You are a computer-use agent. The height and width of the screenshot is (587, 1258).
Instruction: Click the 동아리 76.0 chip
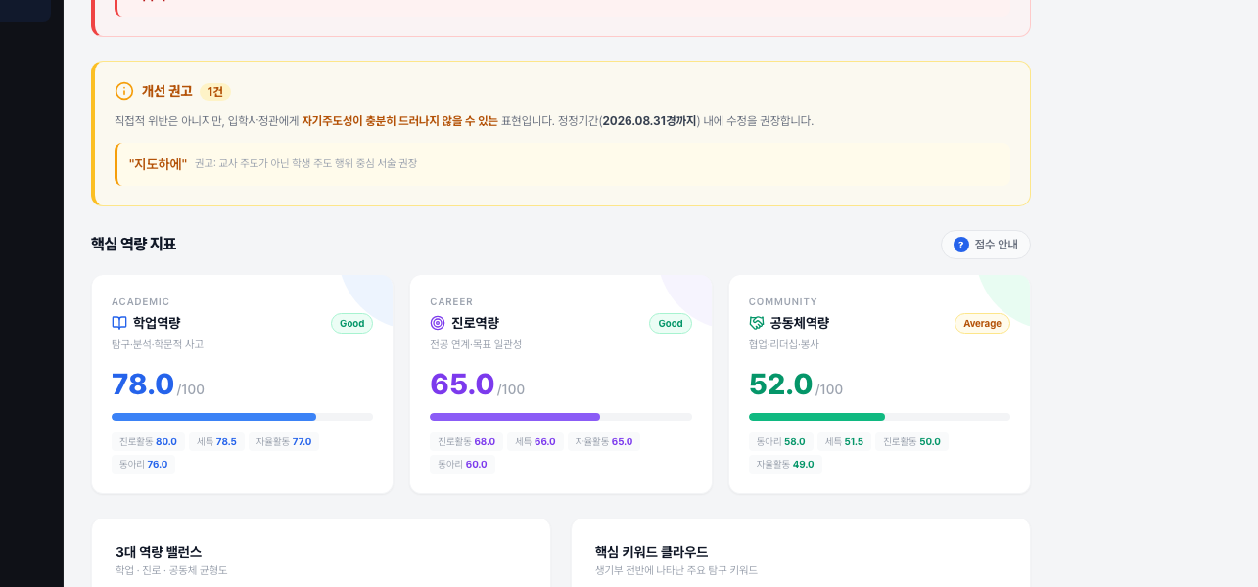click(x=143, y=465)
